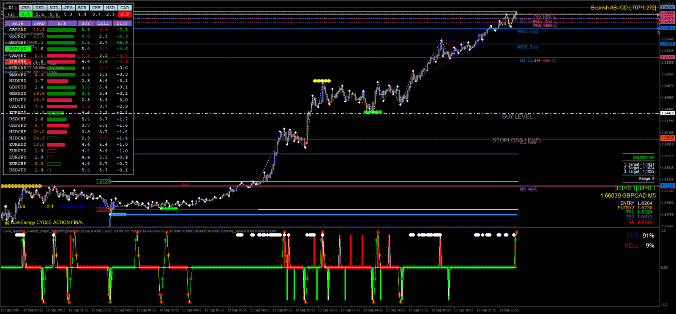This screenshot has width=676, height=314.
Task: Click the red CAD strength value 0.9
Action: point(125,14)
